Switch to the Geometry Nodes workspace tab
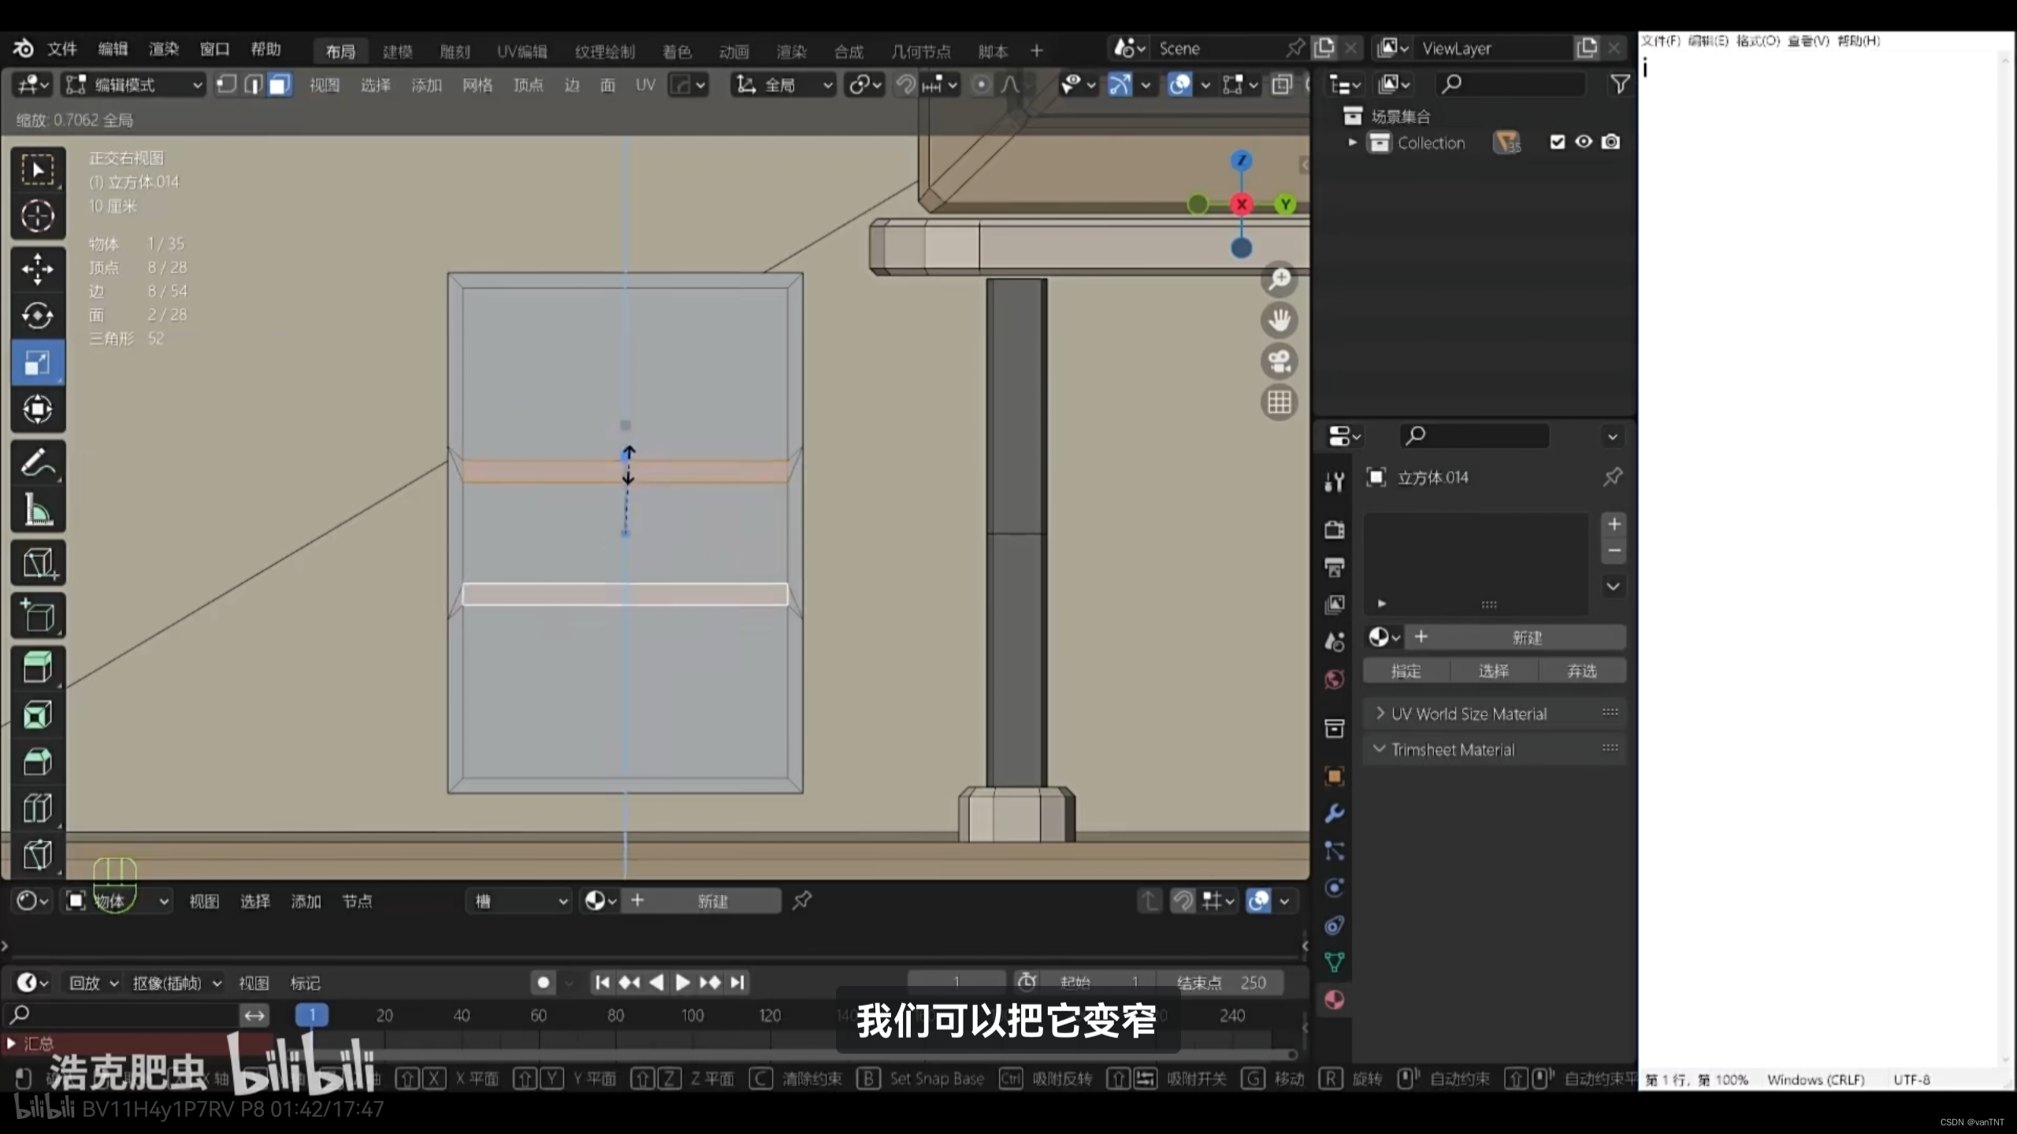 click(x=921, y=51)
